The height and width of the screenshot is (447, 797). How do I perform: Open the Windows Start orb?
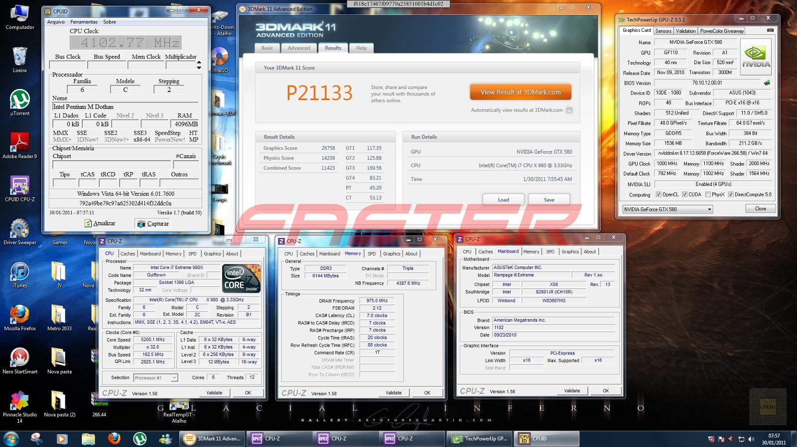(x=11, y=439)
